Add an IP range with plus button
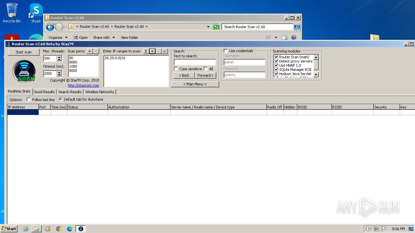The width and height of the screenshot is (415, 233). pos(152,51)
